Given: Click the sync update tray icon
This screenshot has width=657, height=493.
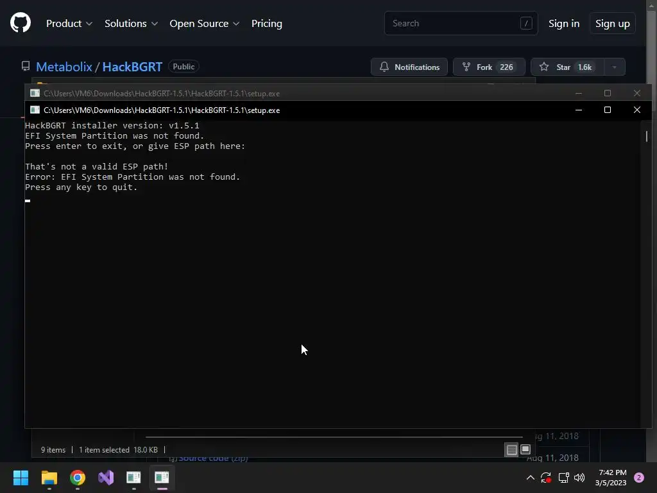Looking at the screenshot, I should point(546,478).
